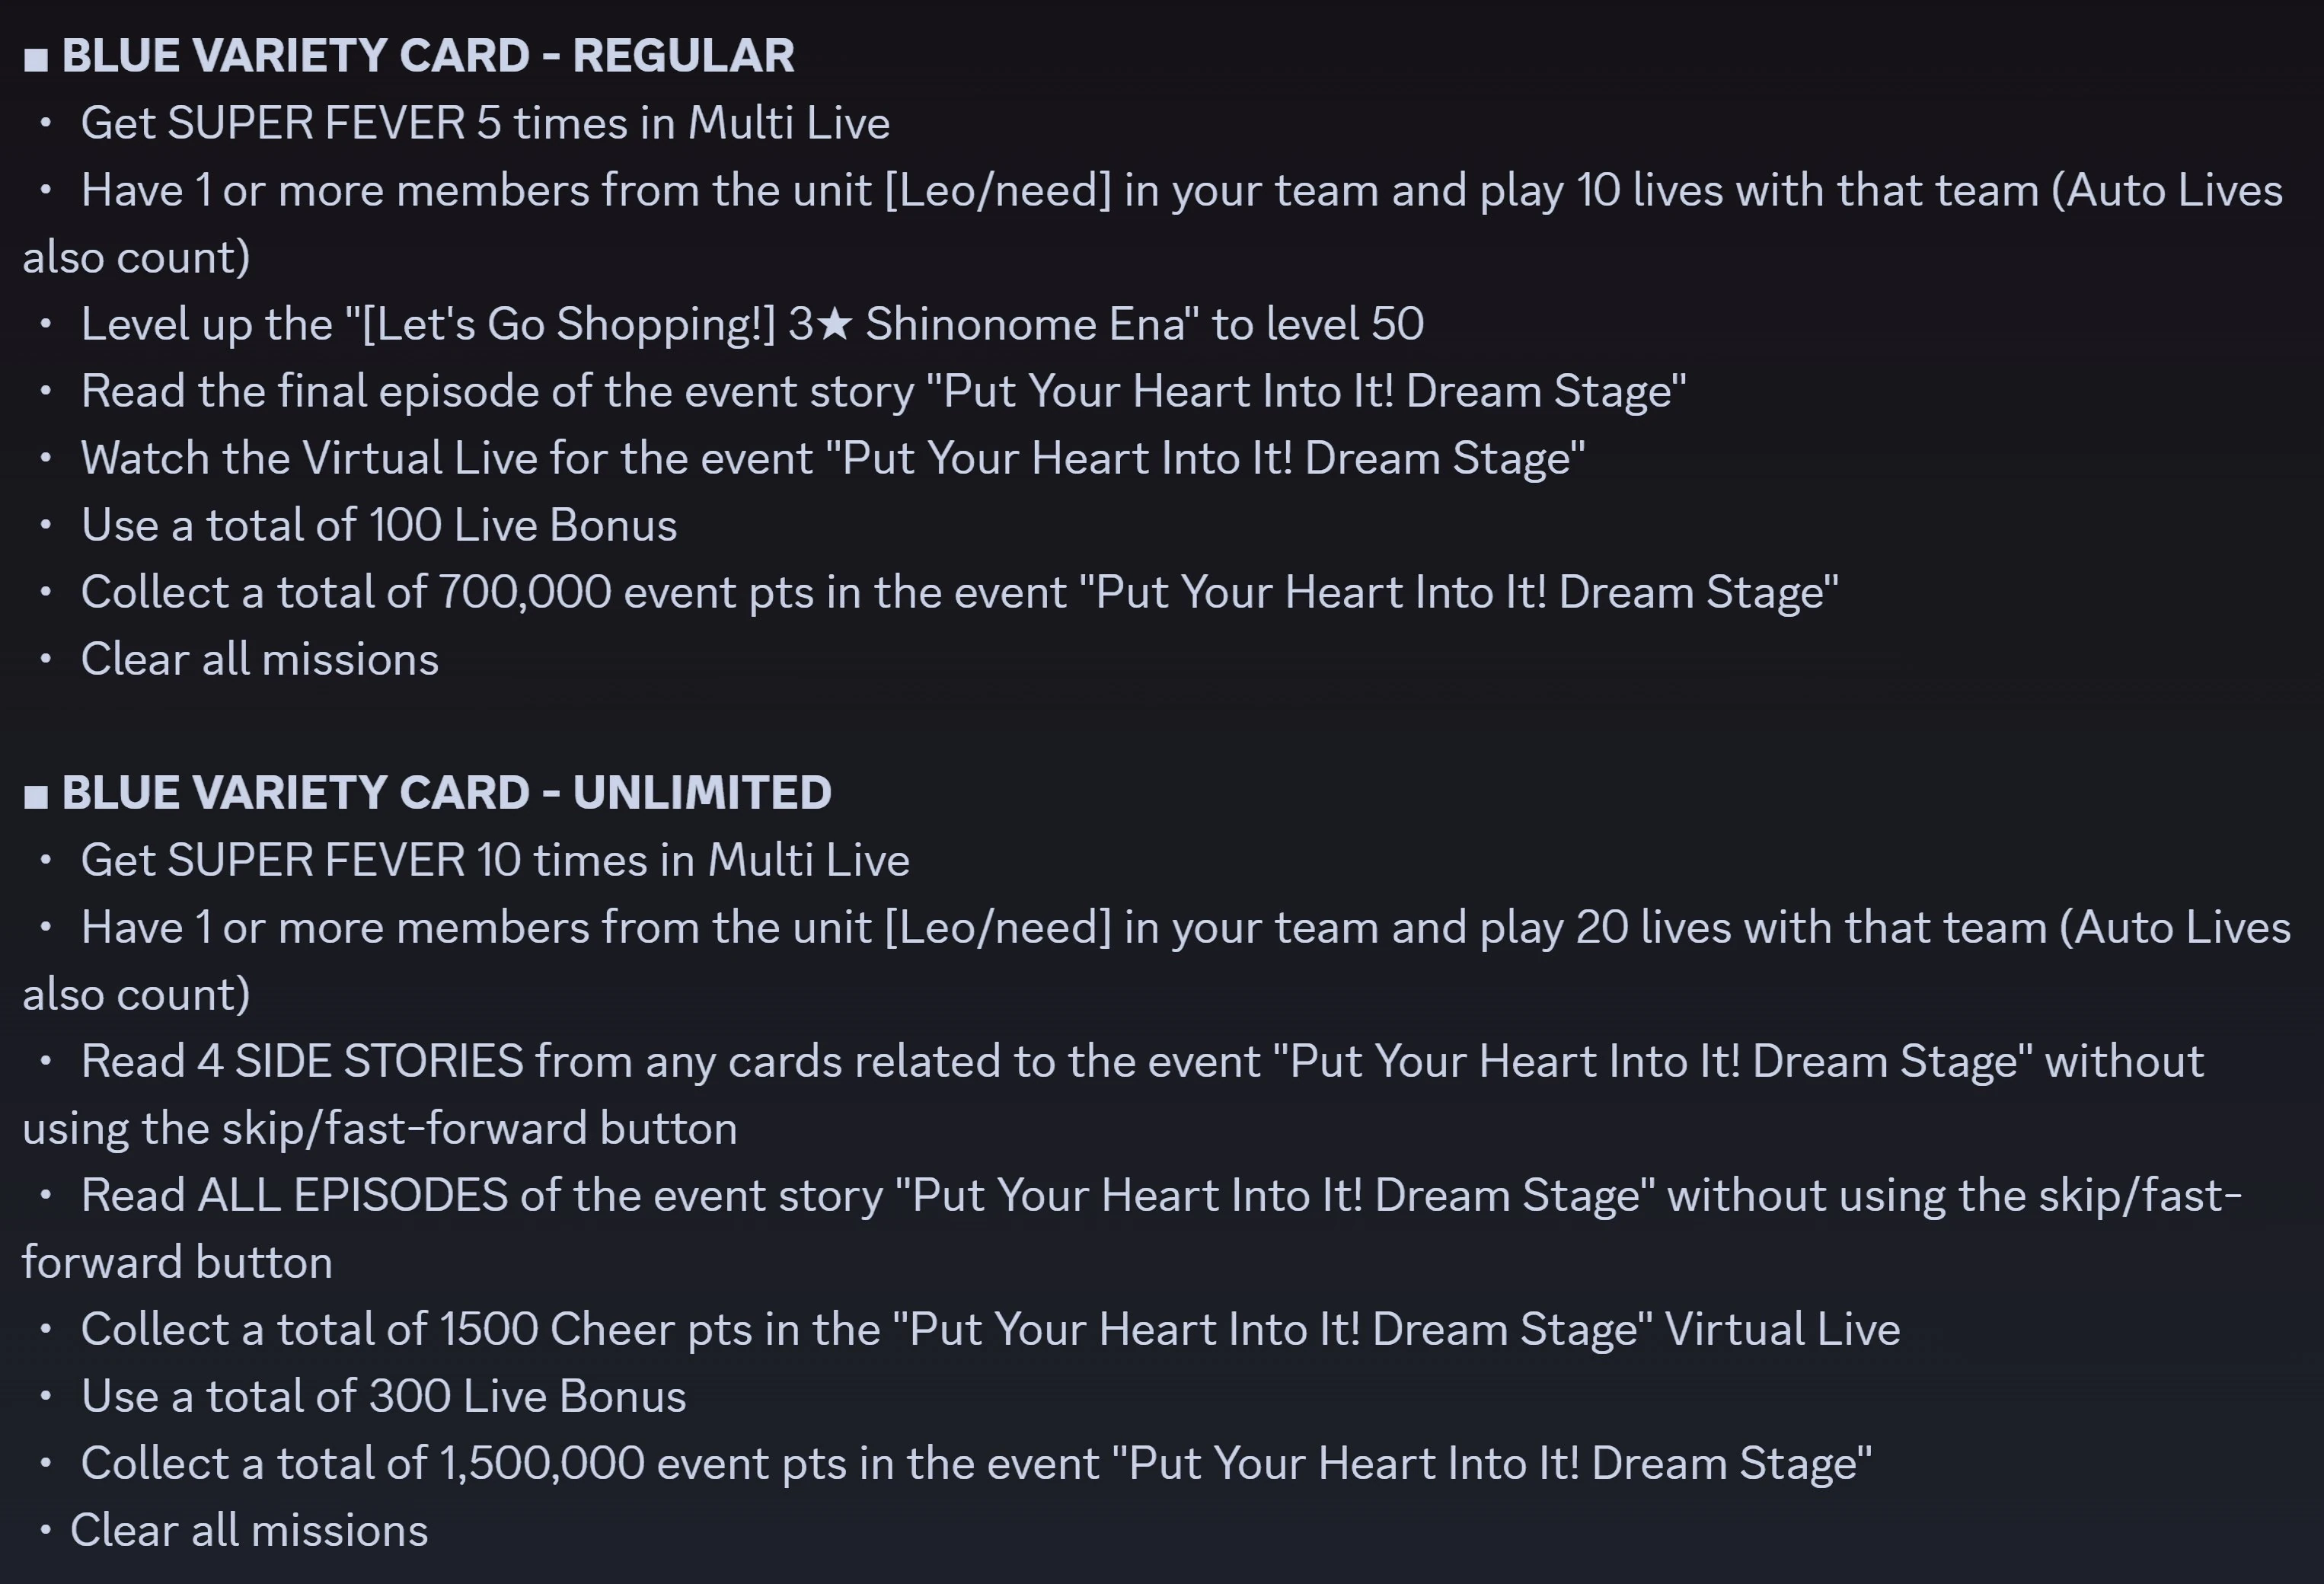Click the "Watch the Virtual Live" mission line

tap(832, 459)
